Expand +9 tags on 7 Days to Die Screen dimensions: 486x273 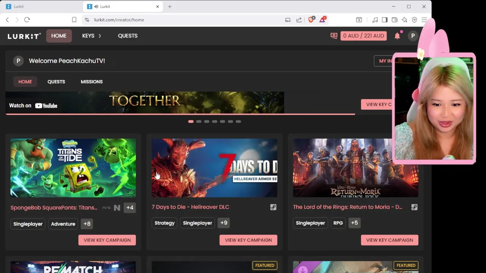pos(224,223)
